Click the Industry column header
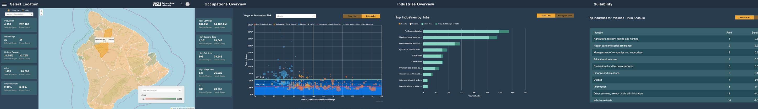The width and height of the screenshot is (758, 109). point(598,33)
